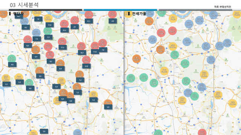Screen dimensions: 241x135
Task: Click the 12 value box
Action: [x=38, y=19]
